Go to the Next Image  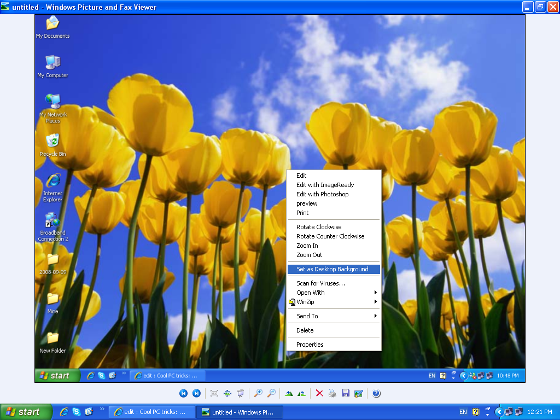point(196,393)
